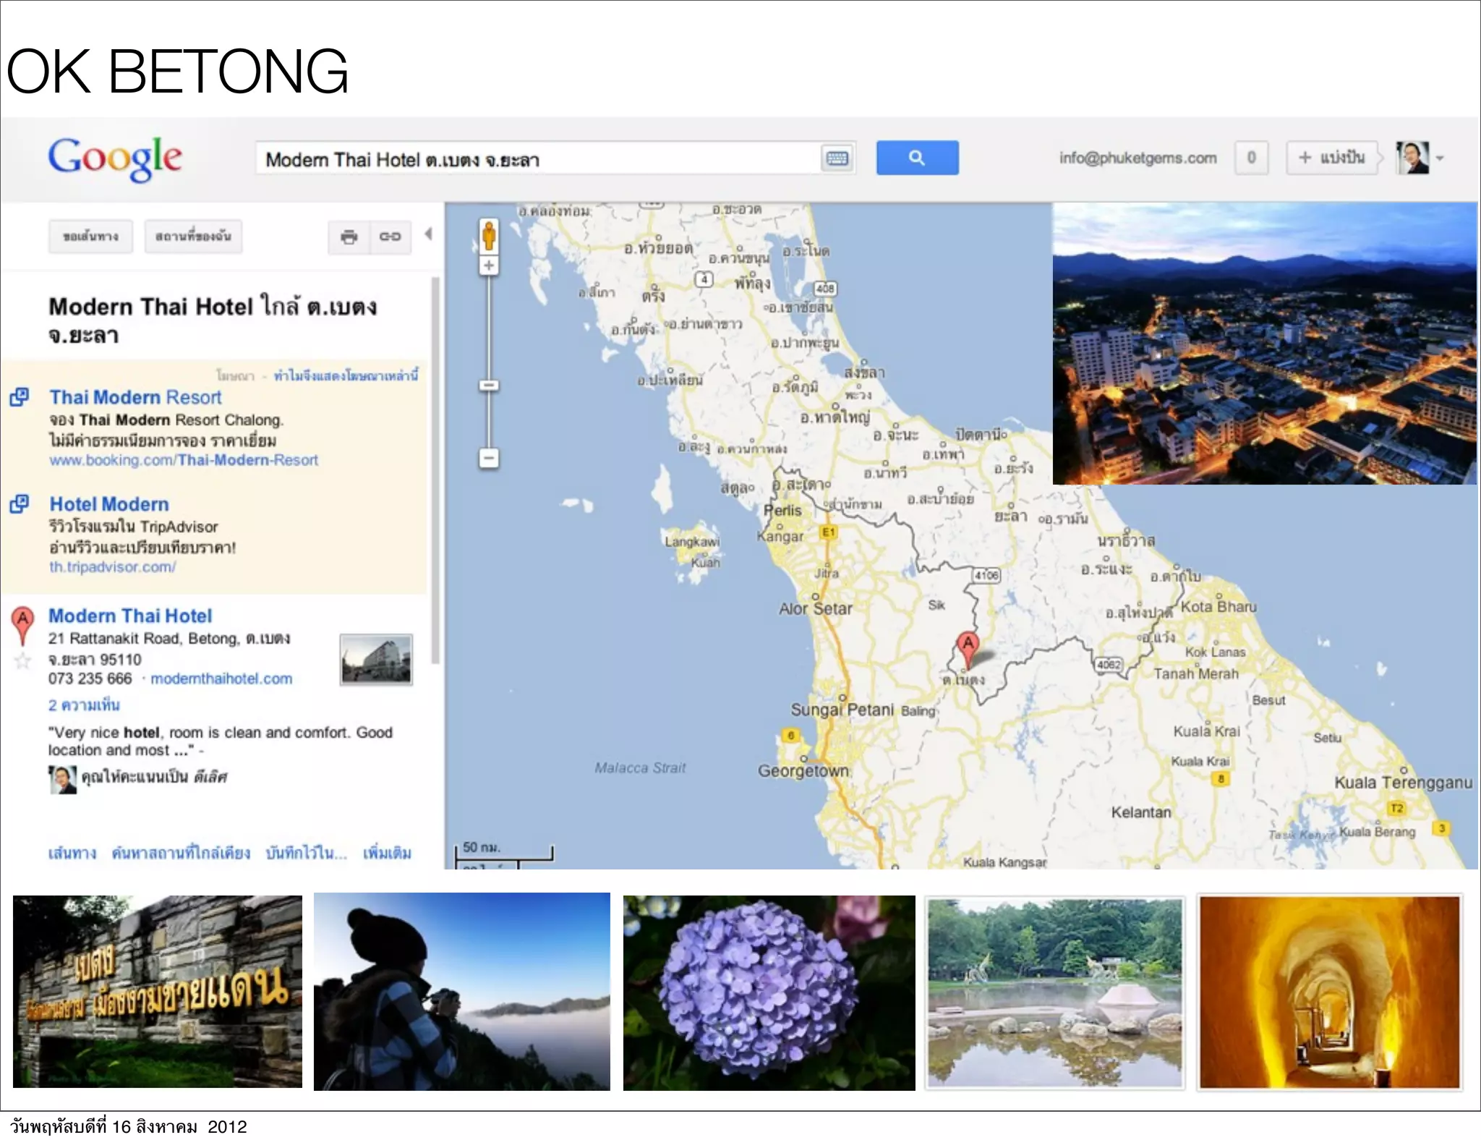The width and height of the screenshot is (1481, 1140).
Task: Click the เส้นทาง directions link at bottom
Action: click(x=72, y=853)
